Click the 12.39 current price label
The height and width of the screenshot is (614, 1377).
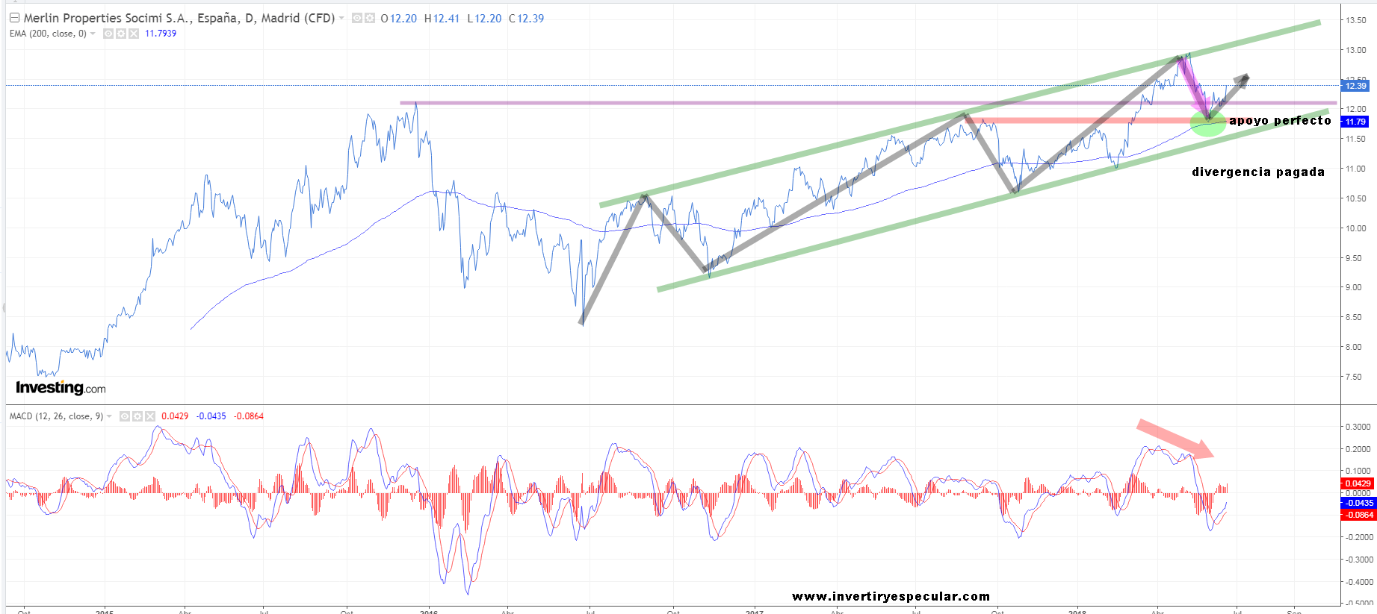pos(1355,86)
